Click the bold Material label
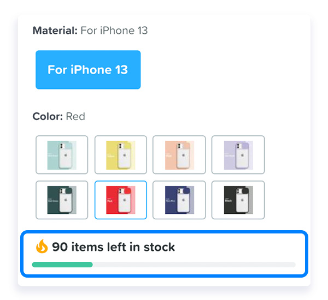The height and width of the screenshot is (300, 328). click(x=55, y=31)
